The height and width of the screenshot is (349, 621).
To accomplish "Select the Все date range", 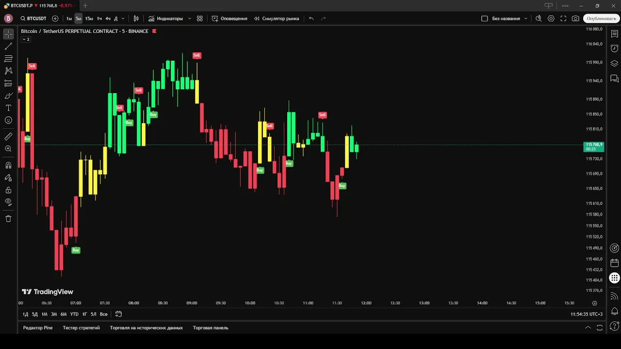I will pyautogui.click(x=103, y=314).
